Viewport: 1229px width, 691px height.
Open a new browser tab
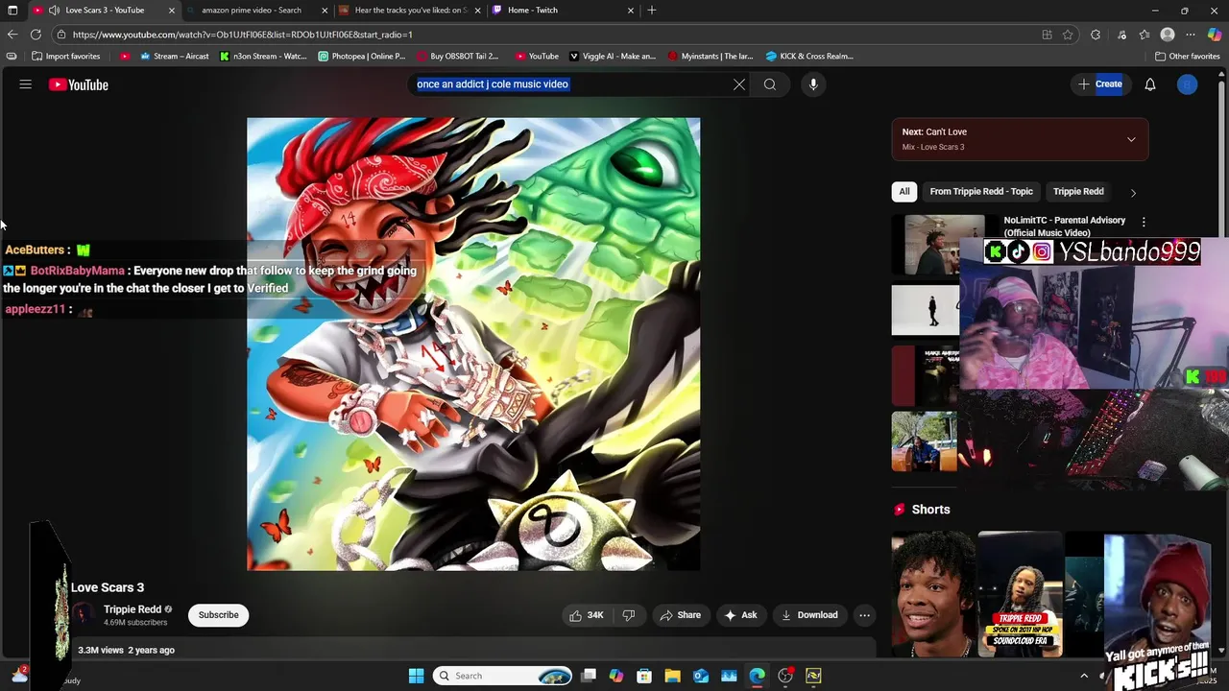click(652, 11)
